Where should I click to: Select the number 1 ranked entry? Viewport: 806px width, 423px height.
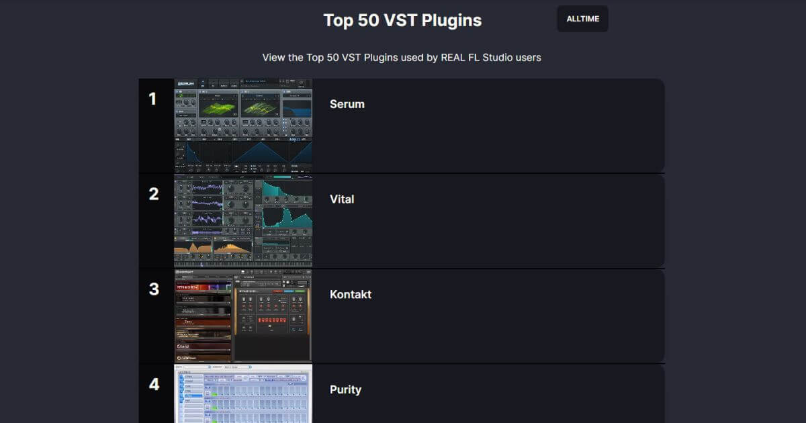pyautogui.click(x=153, y=99)
